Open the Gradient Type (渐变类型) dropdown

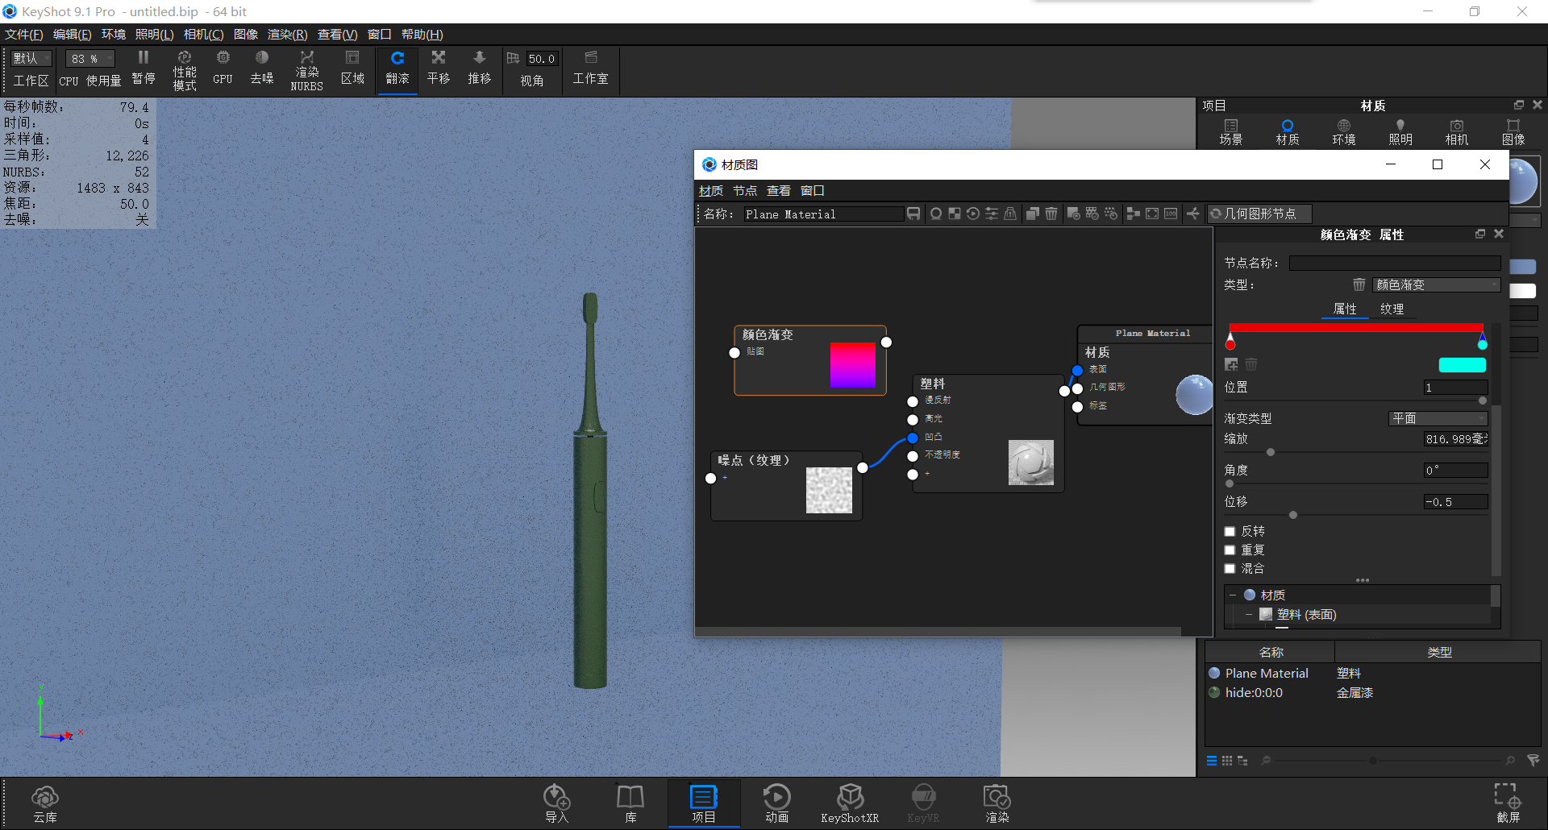(1438, 418)
